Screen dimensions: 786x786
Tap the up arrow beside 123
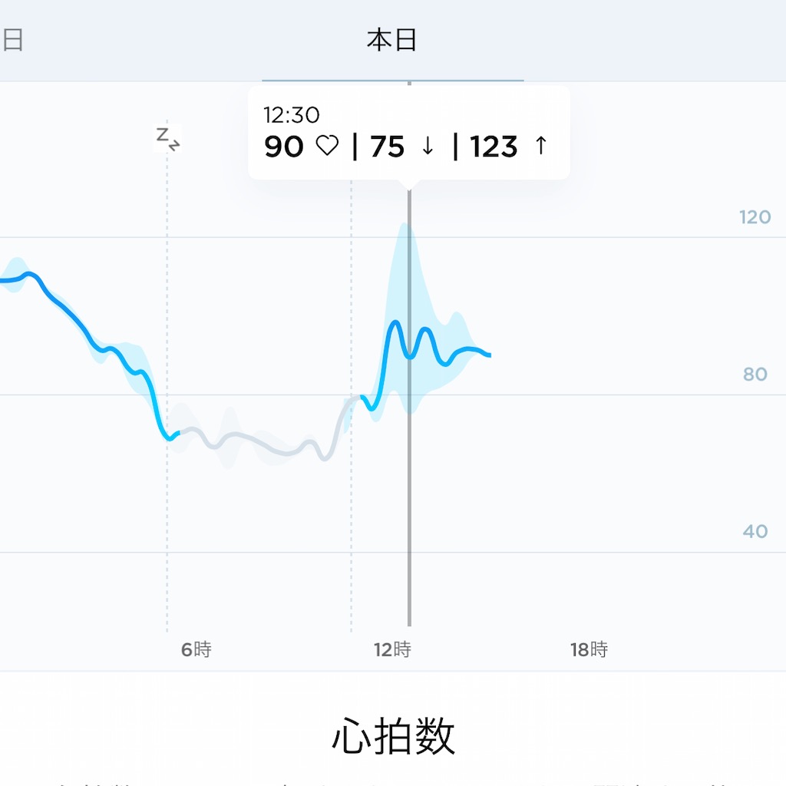(x=540, y=146)
